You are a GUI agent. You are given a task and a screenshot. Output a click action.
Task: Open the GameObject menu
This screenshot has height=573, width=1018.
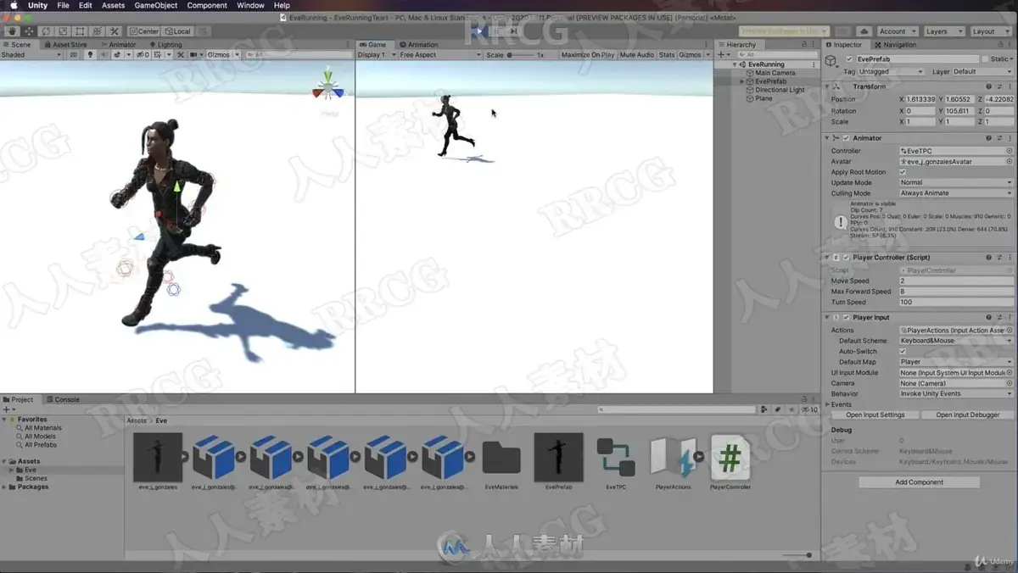pos(156,5)
